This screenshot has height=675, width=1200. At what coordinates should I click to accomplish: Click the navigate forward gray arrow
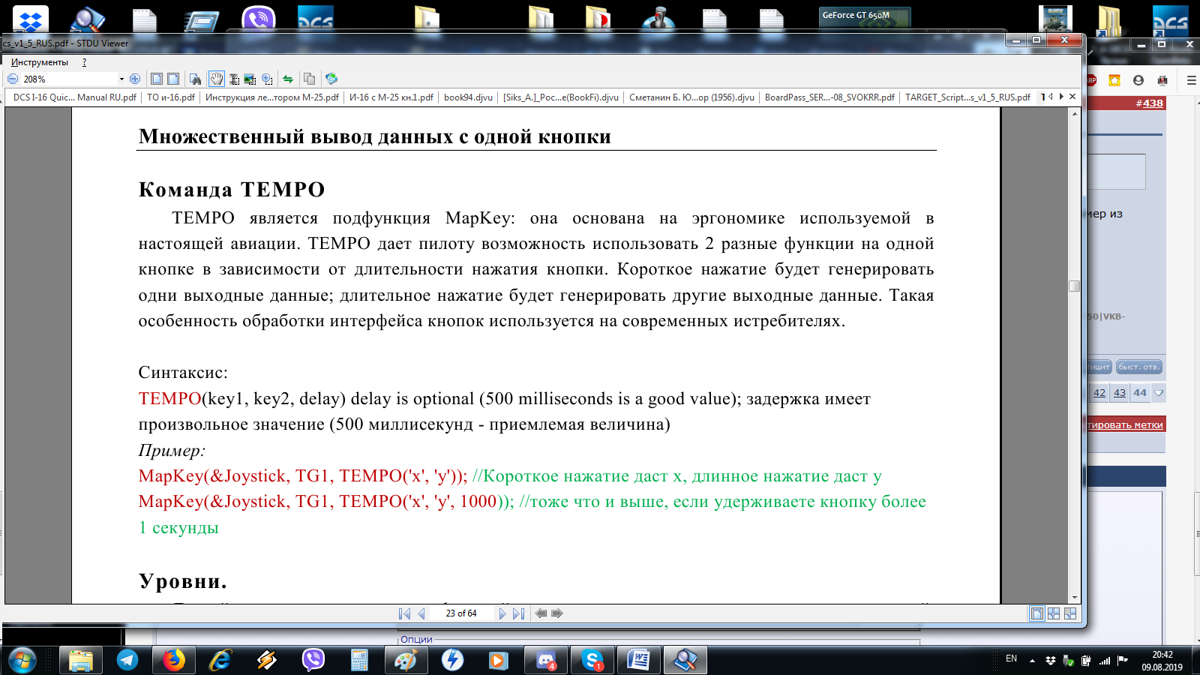coord(557,613)
